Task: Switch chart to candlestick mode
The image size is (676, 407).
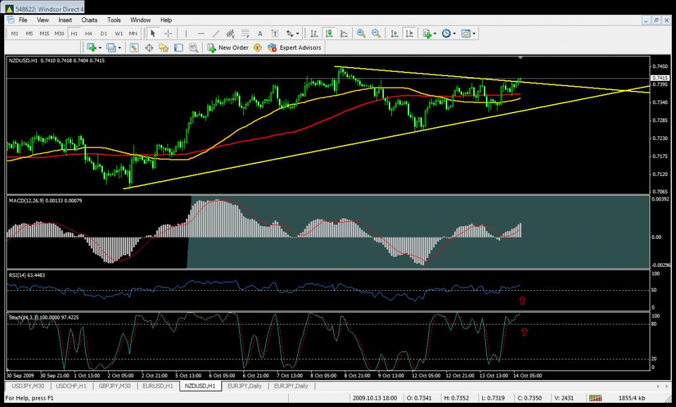Action: [328, 34]
